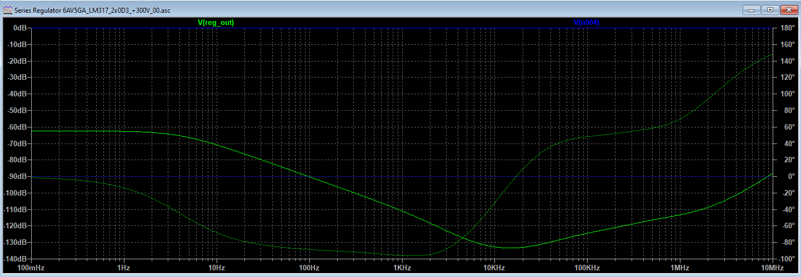Click the -90dB magnitude axis label
The height and width of the screenshot is (277, 801).
(17, 177)
